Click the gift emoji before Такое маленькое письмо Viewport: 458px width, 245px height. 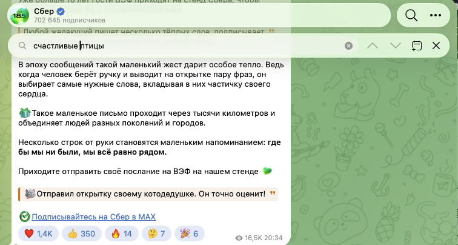24,113
